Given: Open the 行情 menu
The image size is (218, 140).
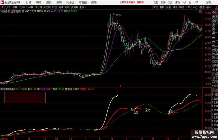Looking at the screenshot, I should [x=29, y=2].
